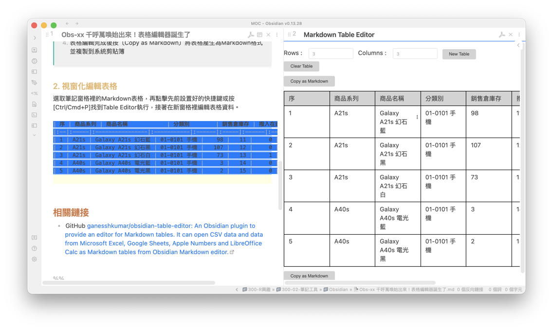Click the '2. 視窗化編輯表格' heading

click(85, 87)
